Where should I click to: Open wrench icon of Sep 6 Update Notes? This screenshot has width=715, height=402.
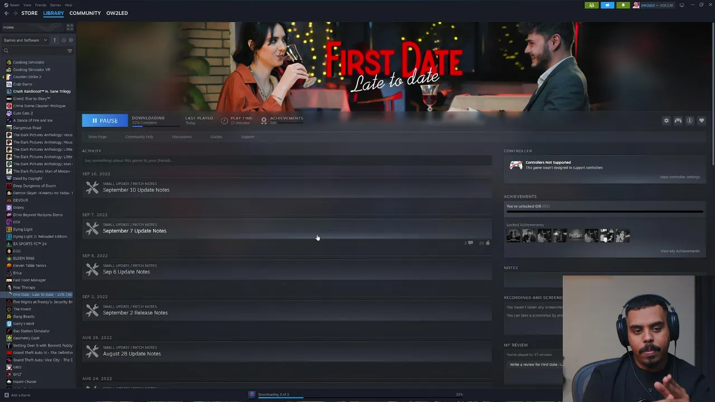click(x=92, y=269)
